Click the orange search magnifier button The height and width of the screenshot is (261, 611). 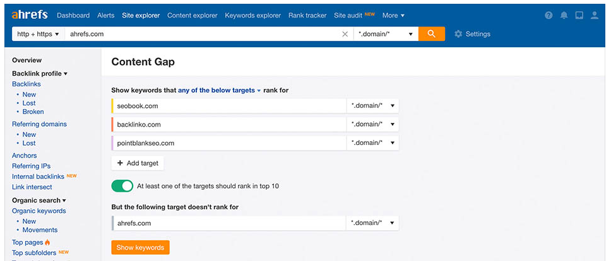point(431,34)
